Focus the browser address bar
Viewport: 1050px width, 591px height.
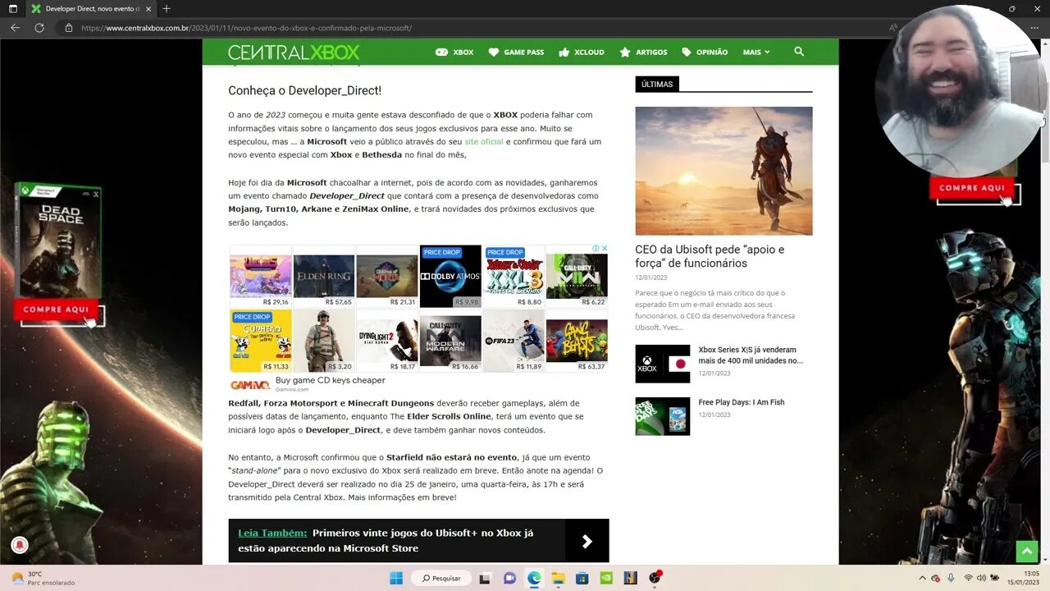[246, 28]
